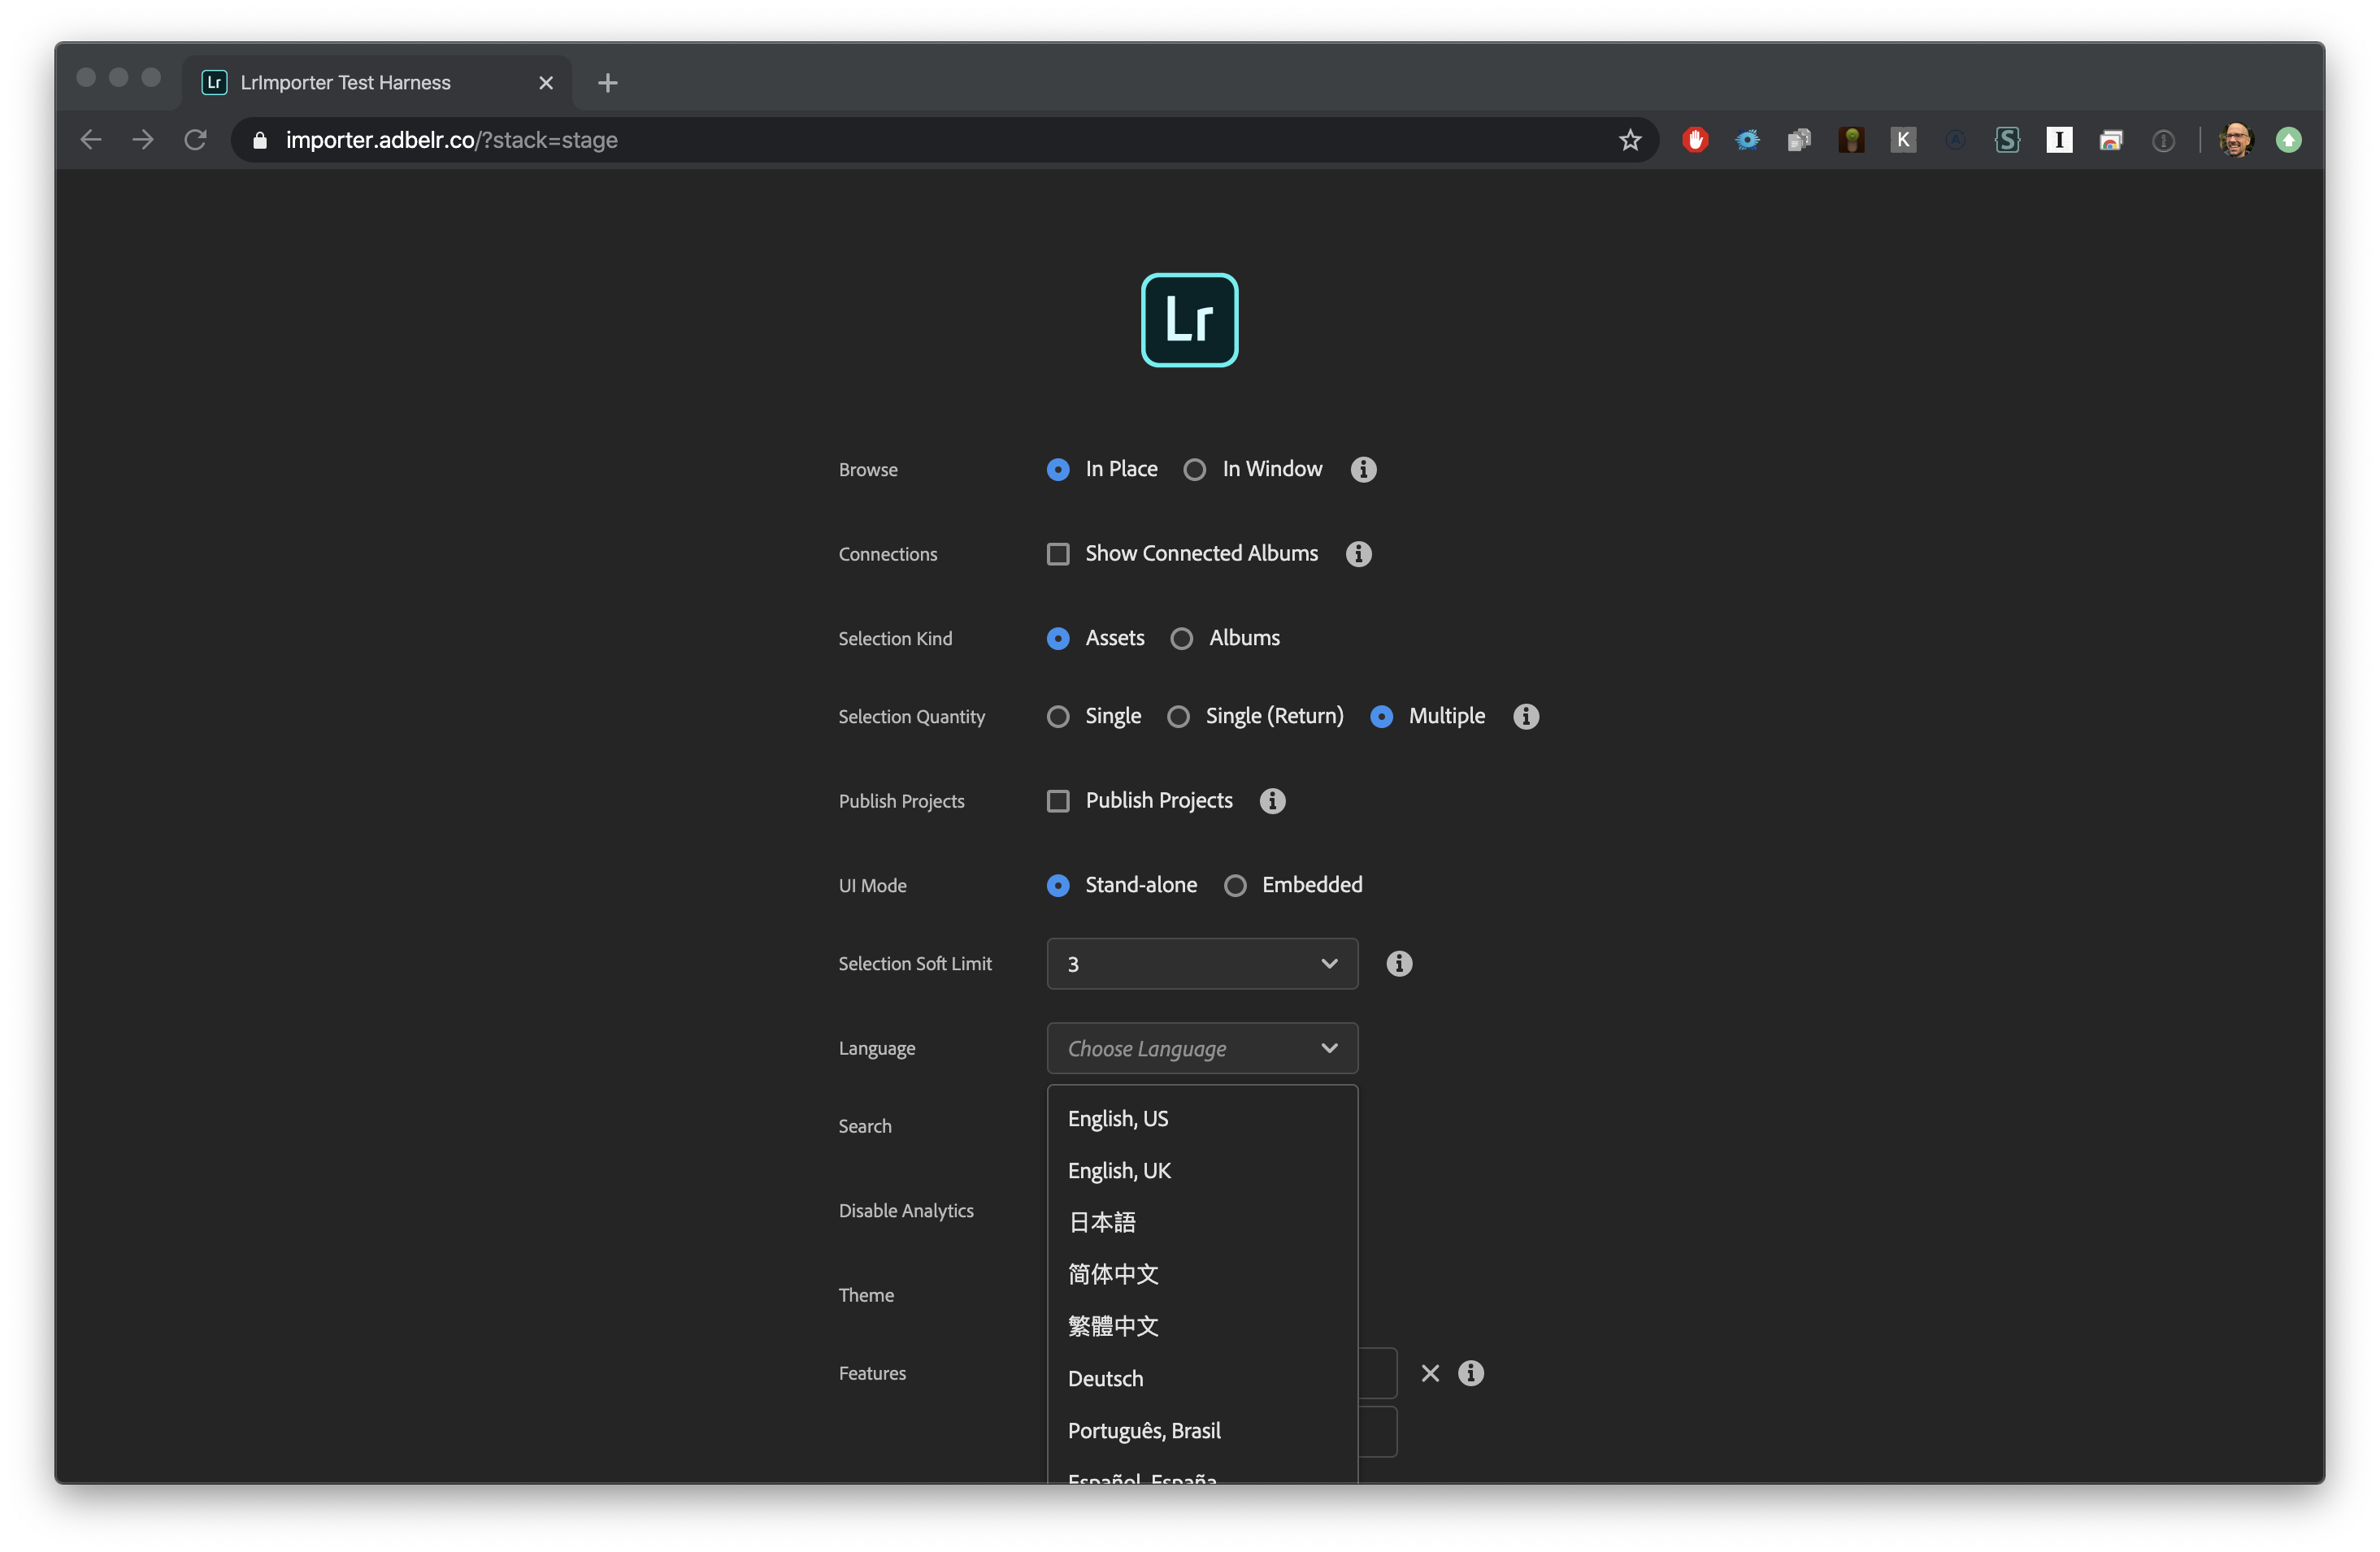Viewport: 2380px width, 1552px height.
Task: Select Embedded UI mode
Action: click(1293, 886)
